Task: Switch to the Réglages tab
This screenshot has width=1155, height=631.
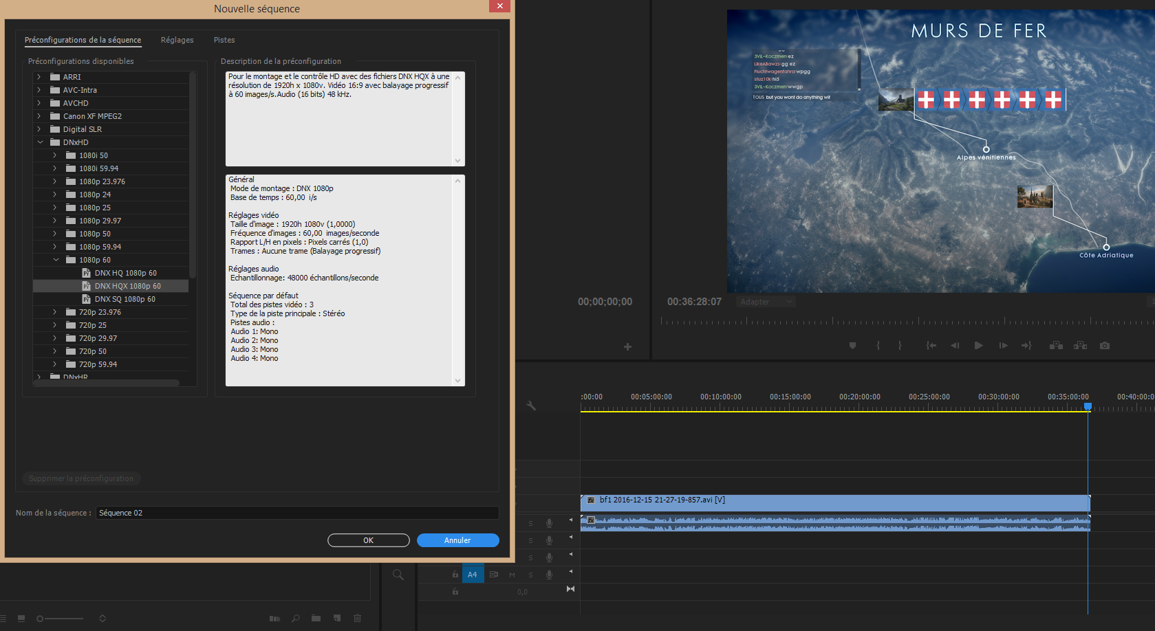Action: coord(177,40)
